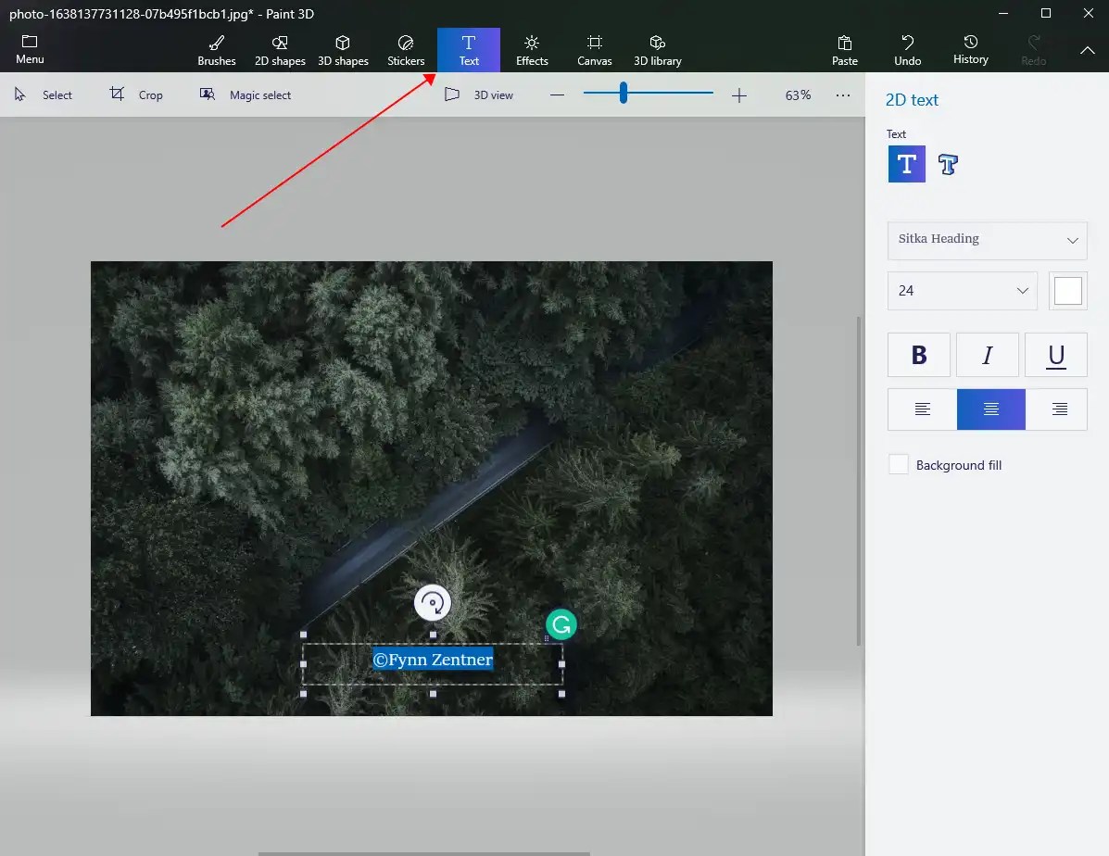Select the 3D shapes tool
This screenshot has height=856, width=1109.
pyautogui.click(x=343, y=49)
